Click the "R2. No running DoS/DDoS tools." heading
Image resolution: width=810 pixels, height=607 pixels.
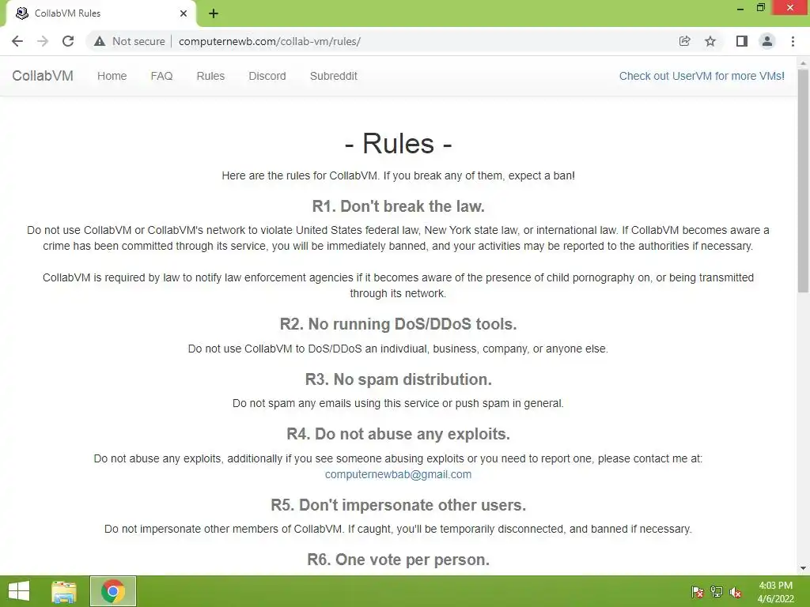[399, 324]
